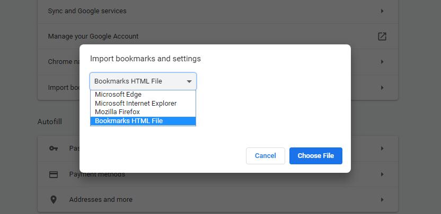The height and width of the screenshot is (214, 441).
Task: Expand Sync and Google services arrow
Action: [382, 11]
